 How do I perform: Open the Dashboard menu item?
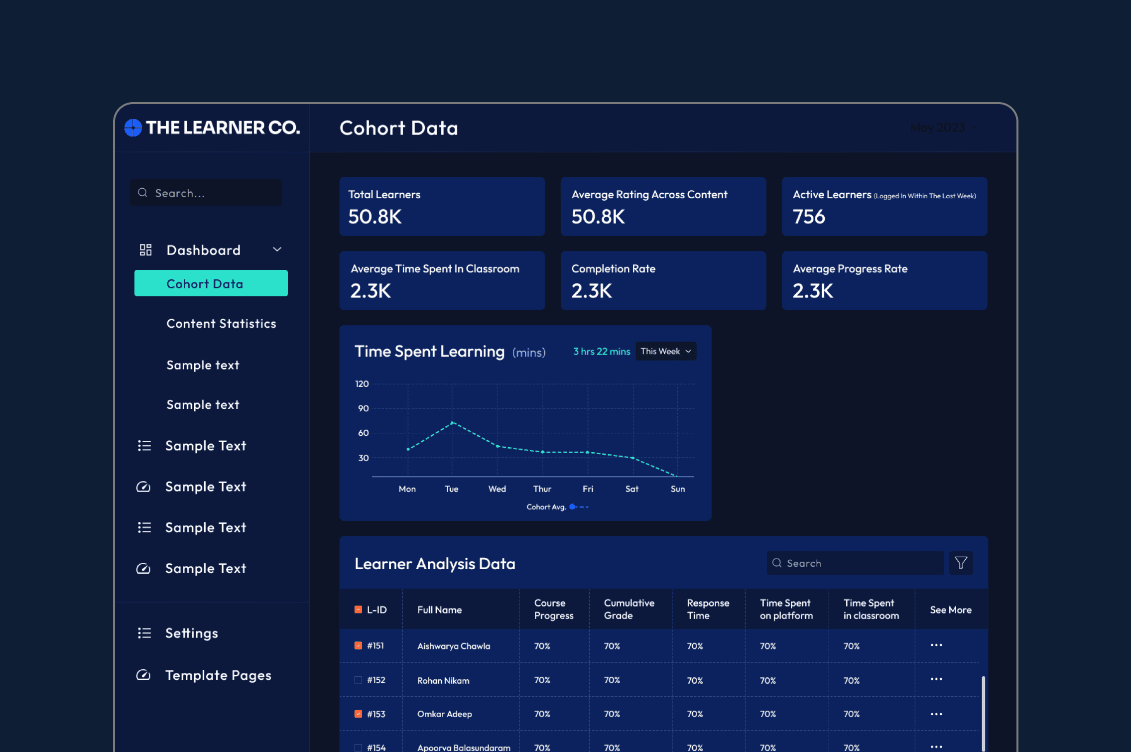click(203, 250)
